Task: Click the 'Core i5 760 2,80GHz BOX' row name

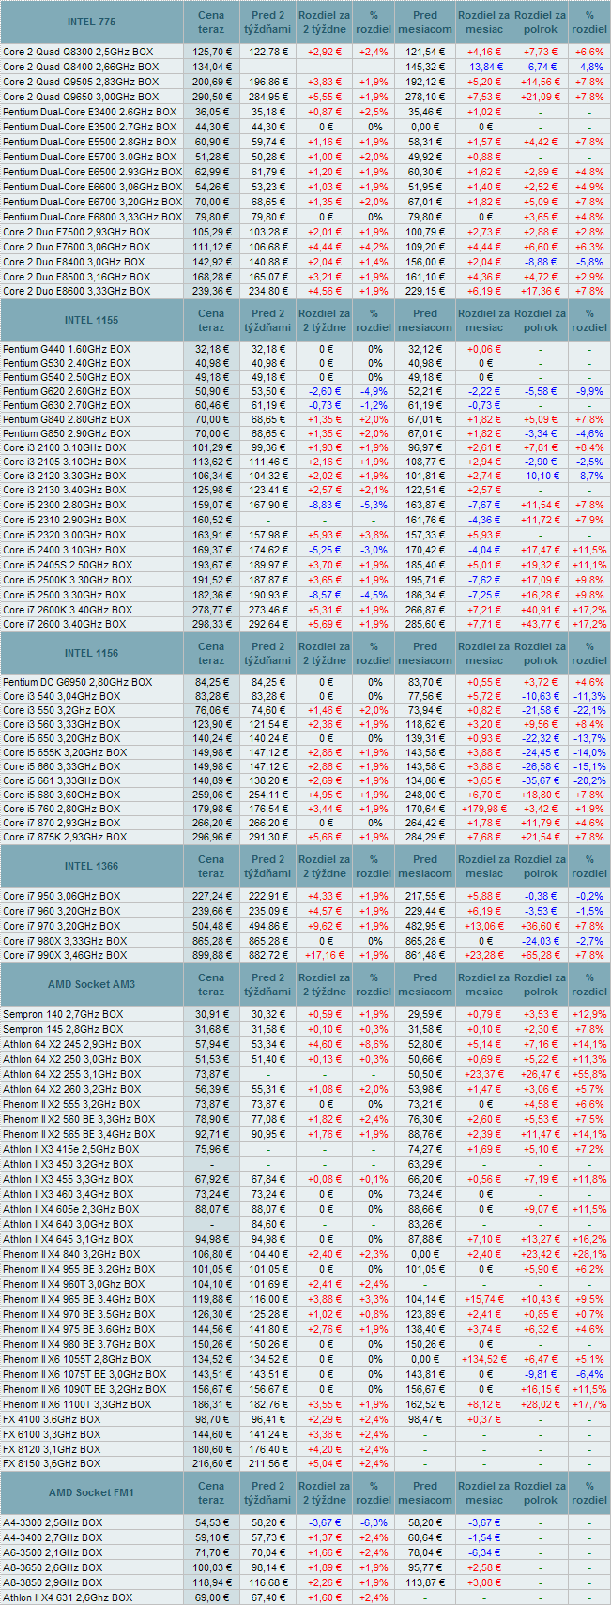Action: (x=63, y=810)
